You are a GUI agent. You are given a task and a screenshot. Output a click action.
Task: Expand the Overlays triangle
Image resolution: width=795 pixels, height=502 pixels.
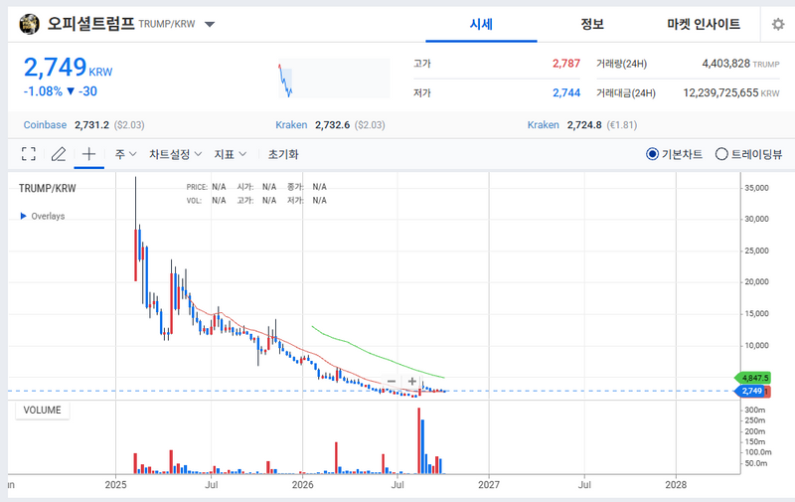coord(23,216)
